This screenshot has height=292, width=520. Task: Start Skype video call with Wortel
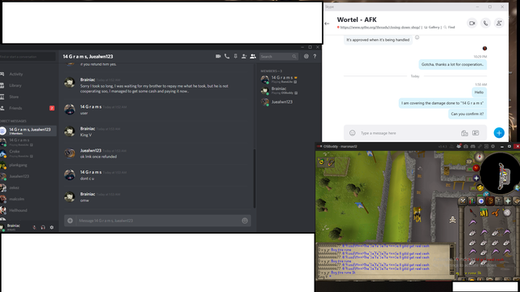(x=472, y=24)
